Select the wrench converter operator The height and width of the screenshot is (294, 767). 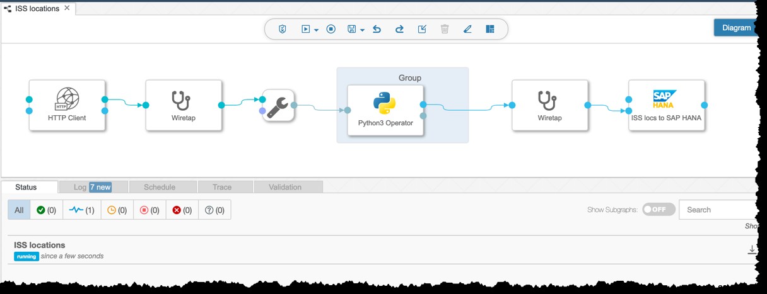pyautogui.click(x=278, y=105)
